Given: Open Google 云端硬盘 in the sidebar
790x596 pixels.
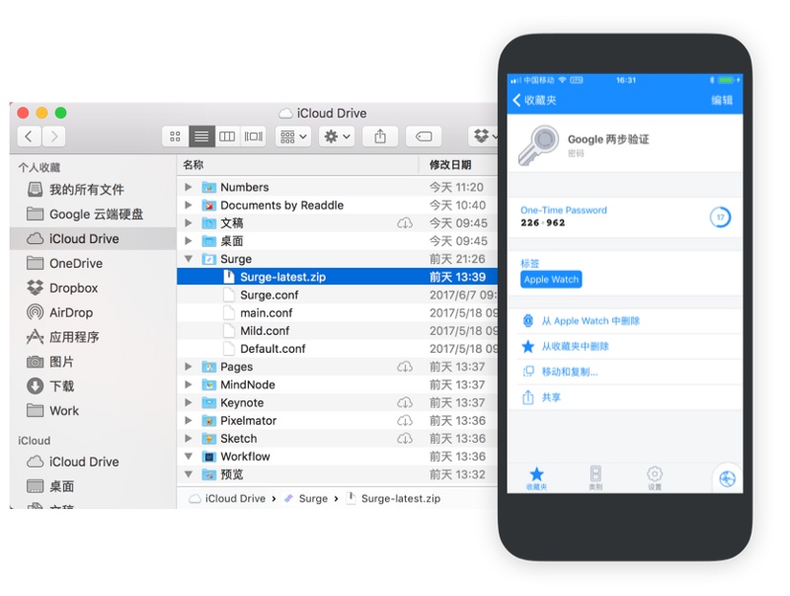Looking at the screenshot, I should click(x=85, y=214).
